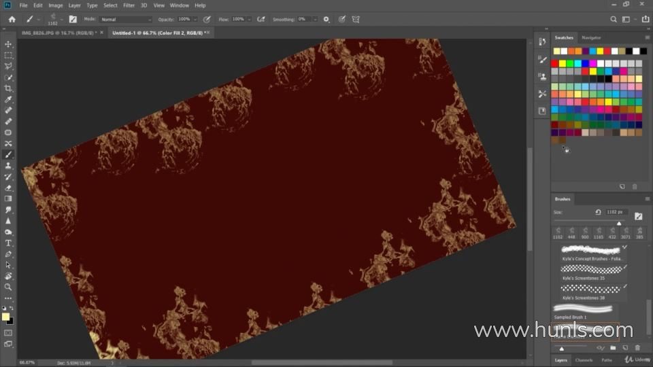
Task: Select the Eyedropper tool
Action: (x=8, y=99)
